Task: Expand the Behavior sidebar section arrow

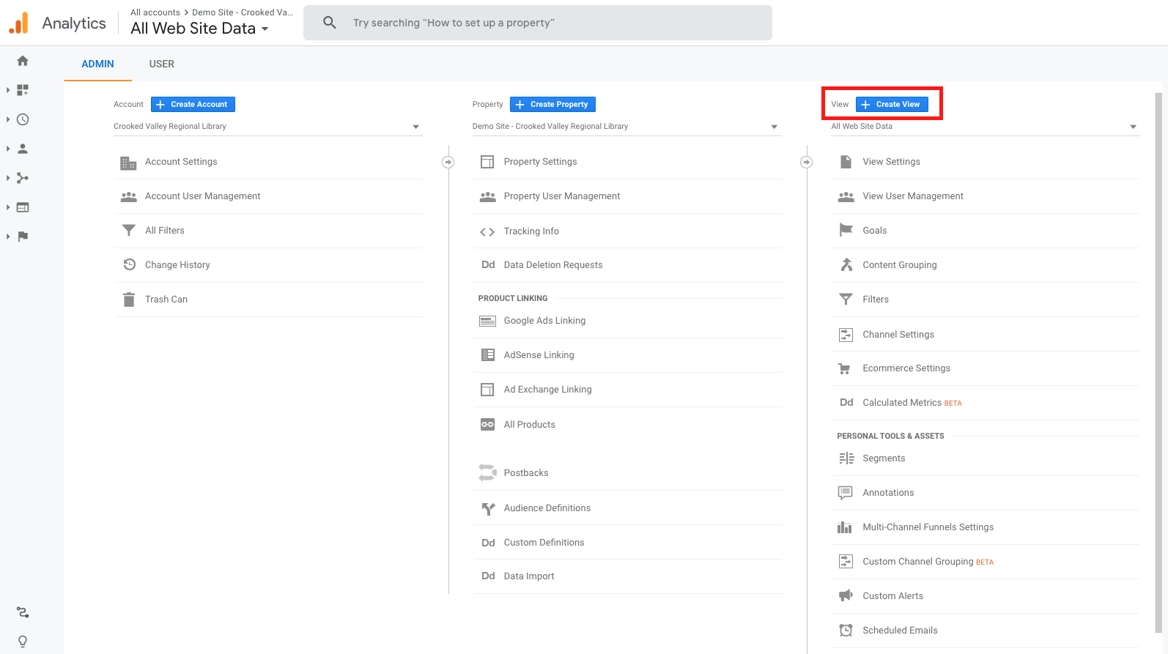Action: coord(8,207)
